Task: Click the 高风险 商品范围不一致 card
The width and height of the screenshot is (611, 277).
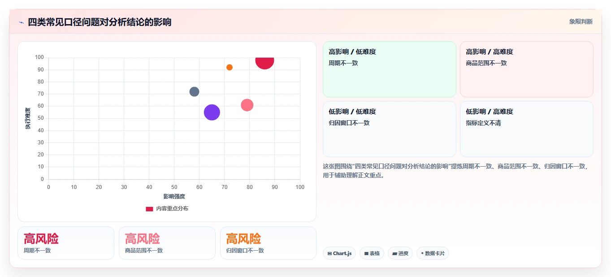Action: click(167, 243)
